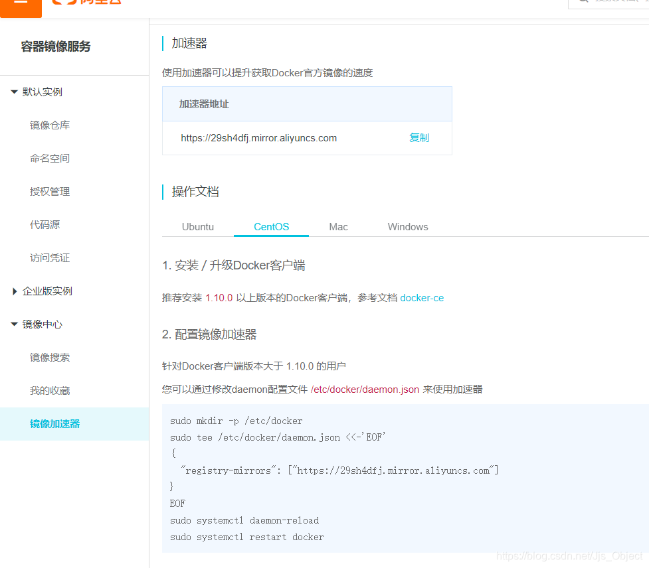Copy the accelerator address with 复制
The width and height of the screenshot is (649, 568).
click(418, 137)
